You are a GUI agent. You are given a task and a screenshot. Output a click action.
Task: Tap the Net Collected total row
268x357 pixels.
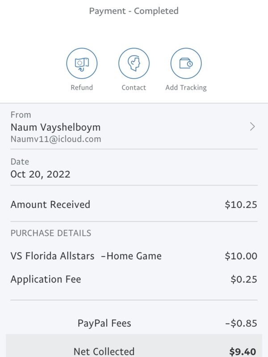pos(134,346)
